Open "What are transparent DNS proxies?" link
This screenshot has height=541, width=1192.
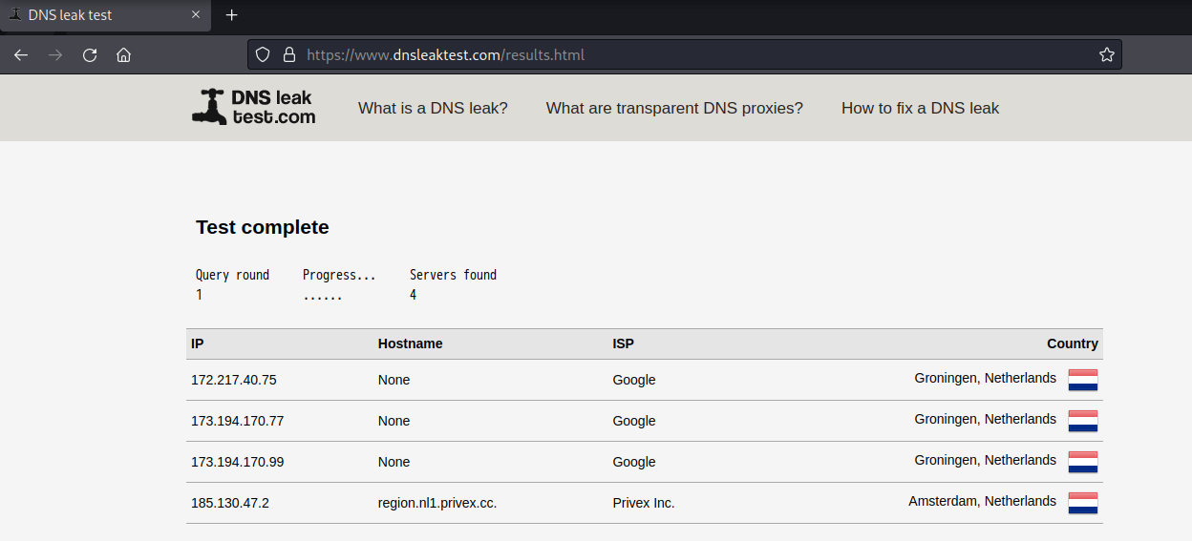[674, 109]
